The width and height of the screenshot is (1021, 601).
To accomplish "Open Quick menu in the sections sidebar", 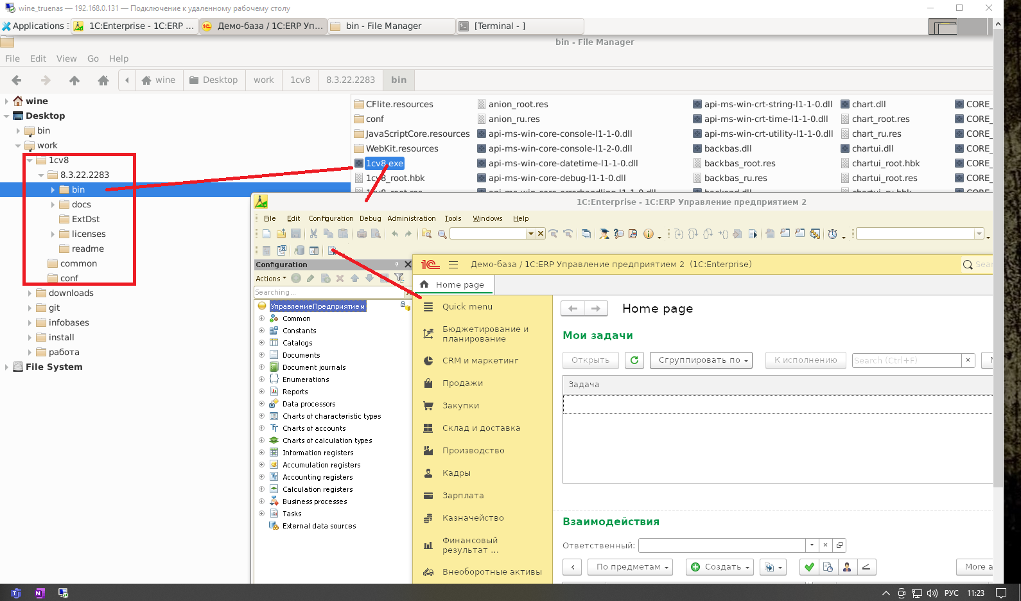I will [467, 307].
